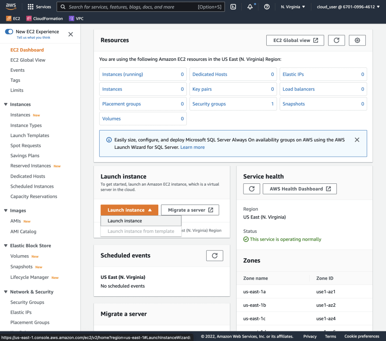386x341 pixels.
Task: Open the Services grid menu
Action: (x=39, y=7)
